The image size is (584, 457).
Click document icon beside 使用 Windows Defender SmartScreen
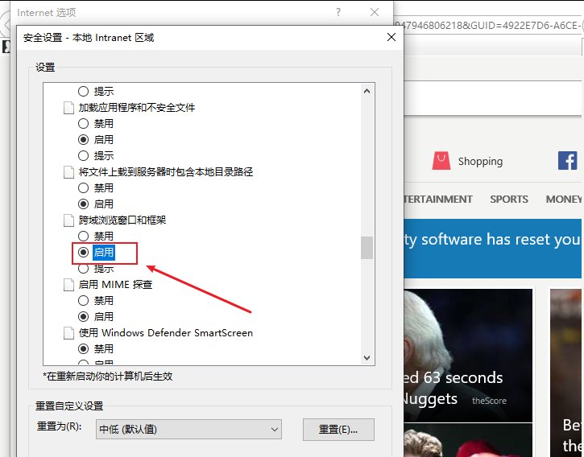point(68,333)
